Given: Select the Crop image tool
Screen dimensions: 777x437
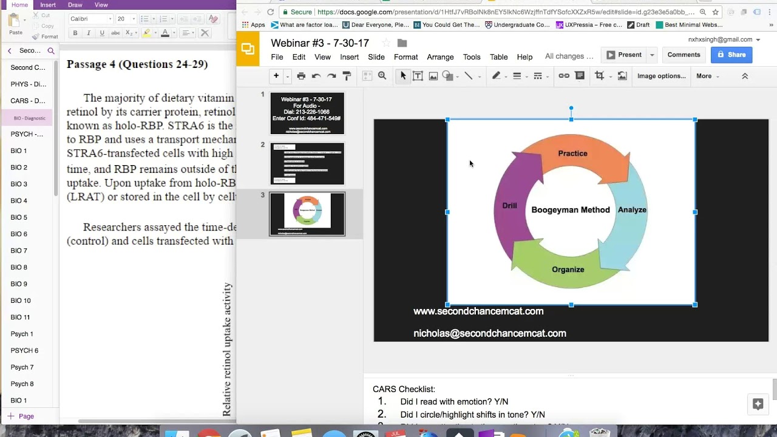Looking at the screenshot, I should [600, 76].
